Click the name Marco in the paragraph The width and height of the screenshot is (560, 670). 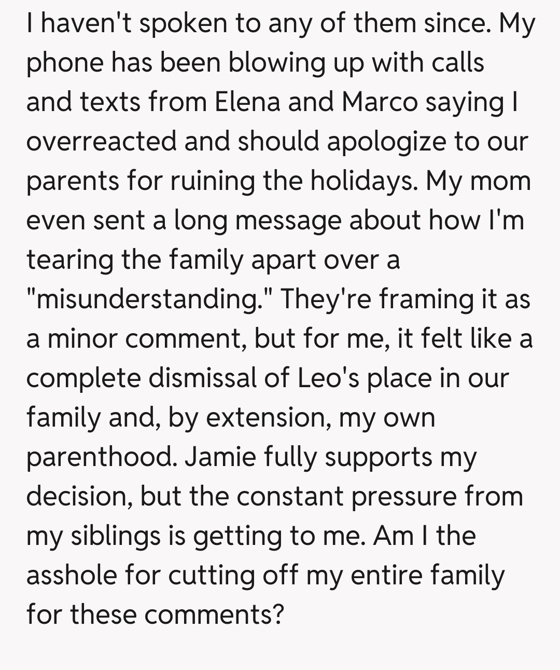[380, 102]
